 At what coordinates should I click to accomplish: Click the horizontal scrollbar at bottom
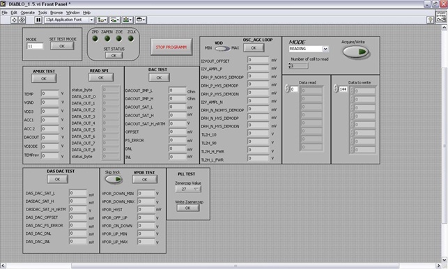(x=235, y=266)
